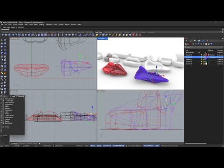
Task: Click the new sublayer icon in Layers panel
Action: (188, 44)
